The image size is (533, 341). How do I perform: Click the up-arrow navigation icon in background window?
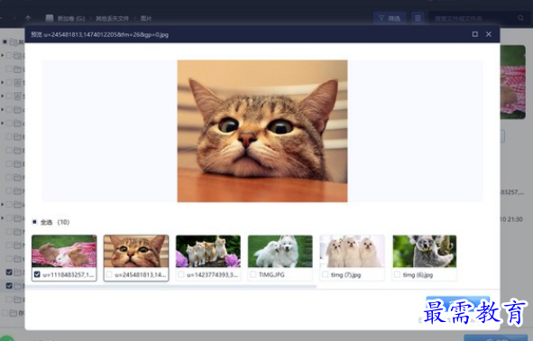coord(28,18)
